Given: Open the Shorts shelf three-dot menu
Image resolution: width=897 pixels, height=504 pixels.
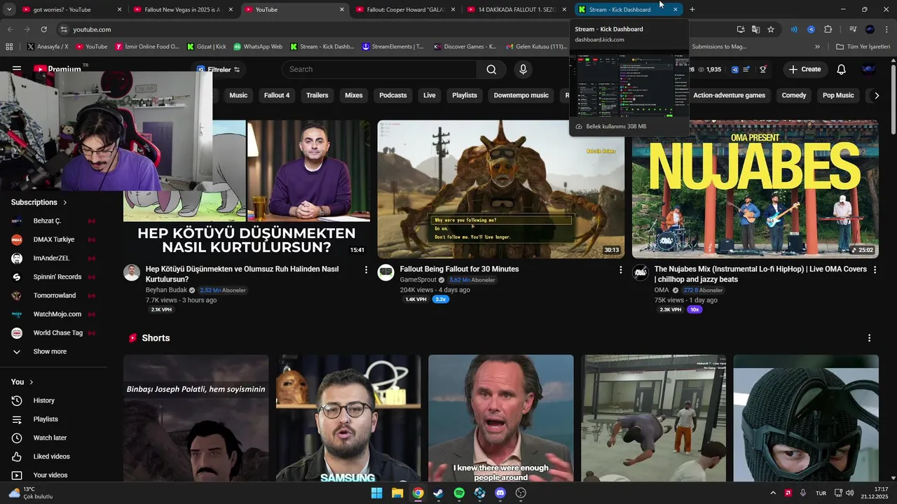Looking at the screenshot, I should (869, 338).
